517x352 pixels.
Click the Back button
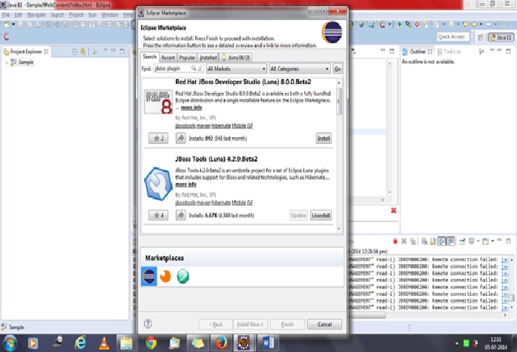pos(216,324)
